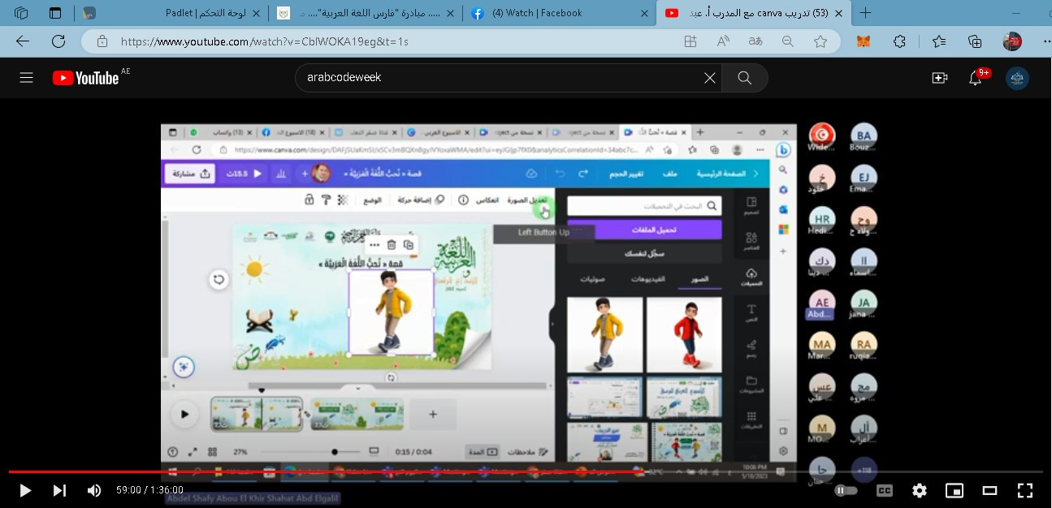Skip to the next video
The width and height of the screenshot is (1052, 508).
point(59,490)
